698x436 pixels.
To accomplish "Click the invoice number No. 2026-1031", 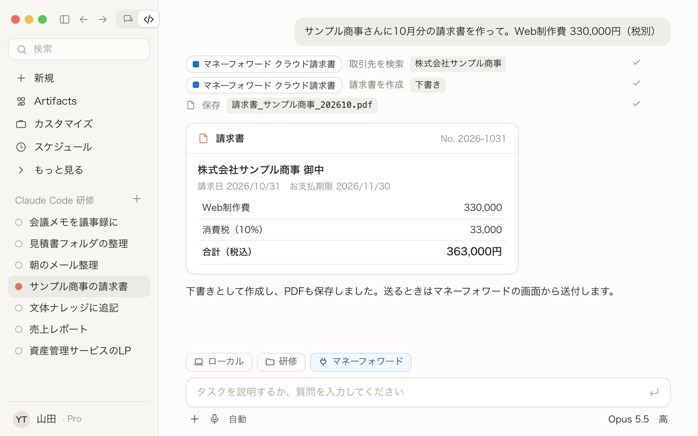I will [473, 139].
